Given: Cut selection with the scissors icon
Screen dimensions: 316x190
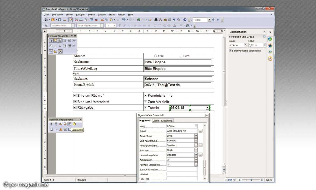Looking at the screenshot, I should [x=102, y=20].
